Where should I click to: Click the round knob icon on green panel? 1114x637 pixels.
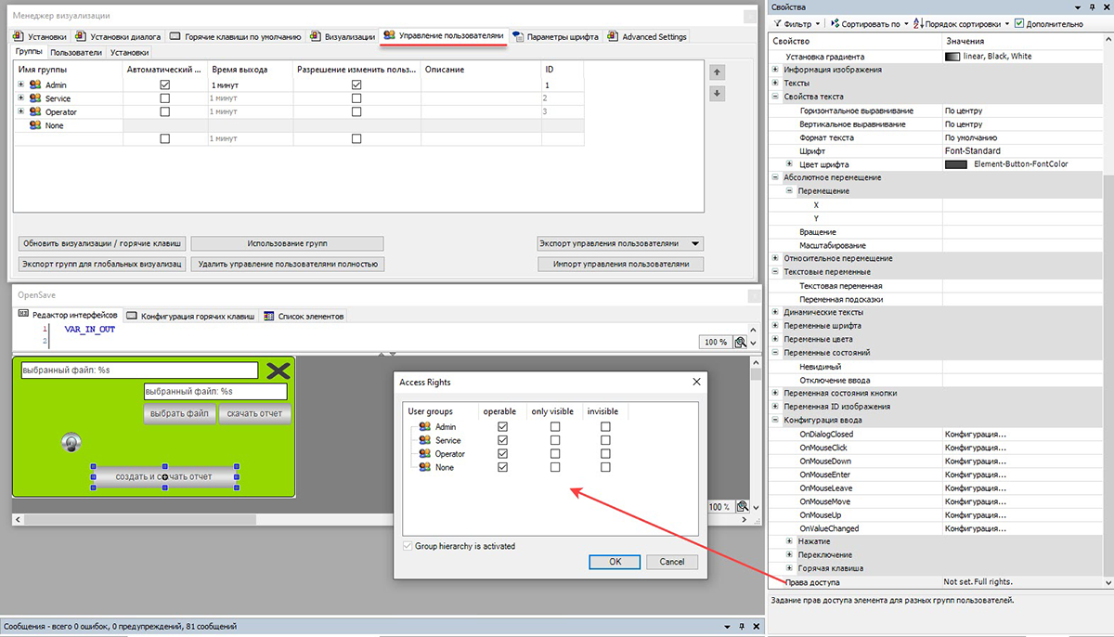(x=71, y=443)
